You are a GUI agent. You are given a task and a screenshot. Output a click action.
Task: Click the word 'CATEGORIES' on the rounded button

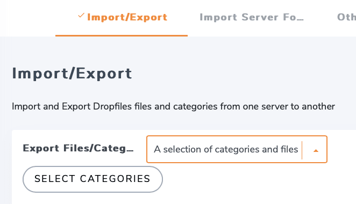115,179
